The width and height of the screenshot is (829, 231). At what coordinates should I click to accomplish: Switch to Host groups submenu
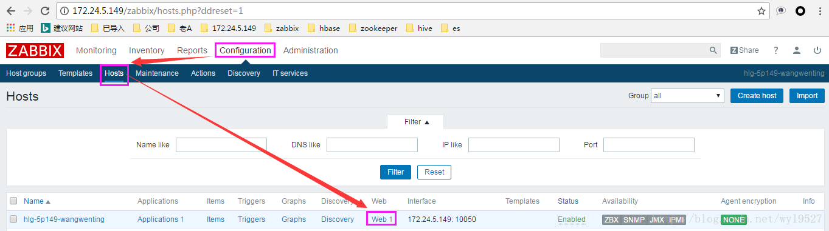26,73
